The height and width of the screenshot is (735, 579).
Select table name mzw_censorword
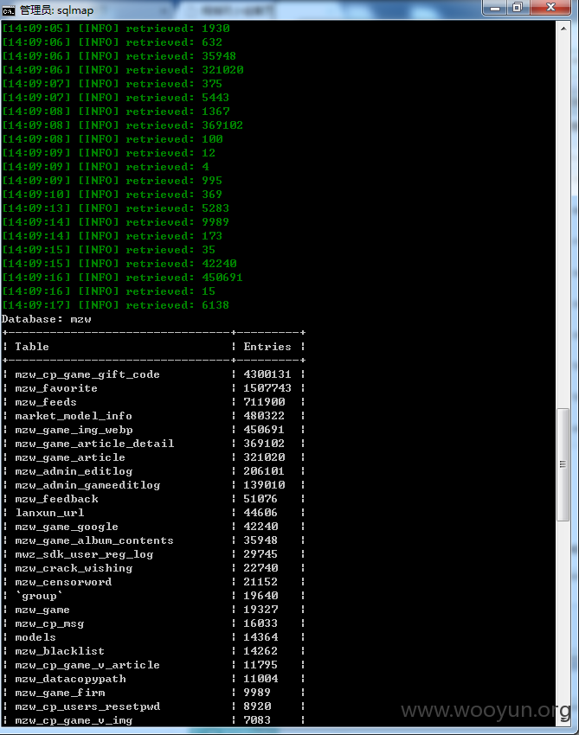pyautogui.click(x=63, y=582)
